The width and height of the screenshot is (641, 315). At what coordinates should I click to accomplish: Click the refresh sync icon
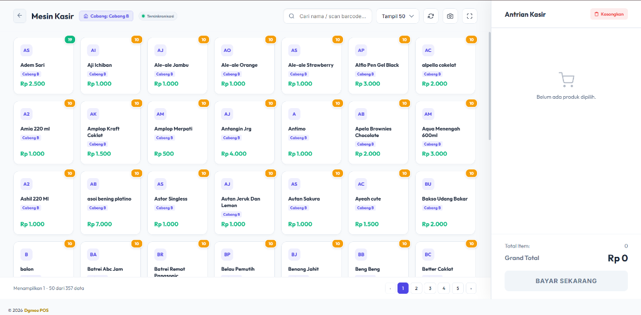tap(431, 16)
